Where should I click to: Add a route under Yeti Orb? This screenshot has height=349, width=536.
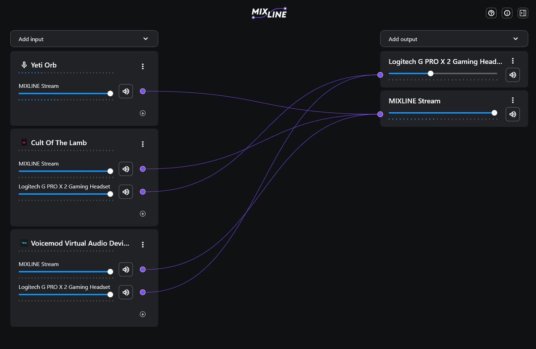click(143, 113)
